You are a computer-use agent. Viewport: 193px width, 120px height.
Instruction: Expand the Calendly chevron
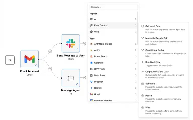[x=136, y=63]
